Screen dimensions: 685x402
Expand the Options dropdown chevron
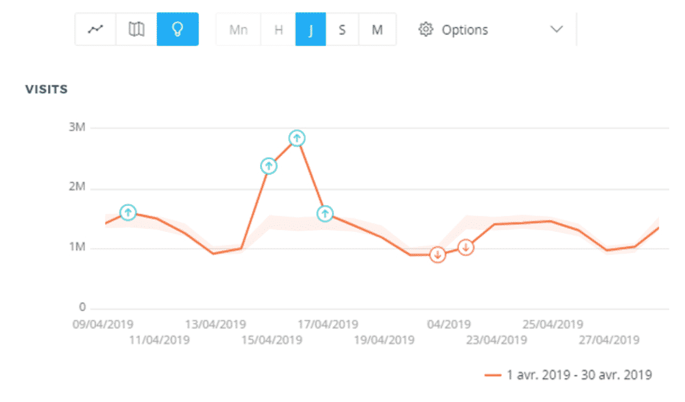coord(556,30)
